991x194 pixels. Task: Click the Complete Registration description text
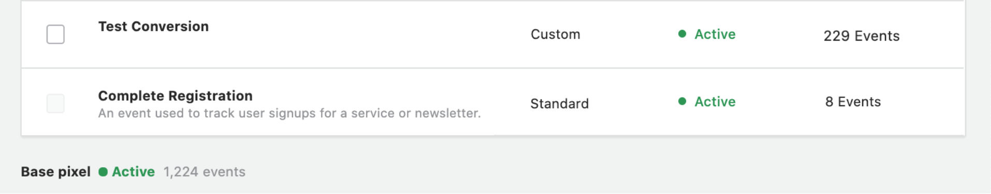click(x=289, y=114)
